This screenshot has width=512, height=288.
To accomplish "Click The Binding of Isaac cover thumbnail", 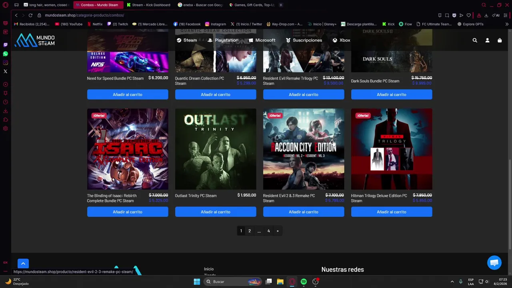I will click(128, 149).
